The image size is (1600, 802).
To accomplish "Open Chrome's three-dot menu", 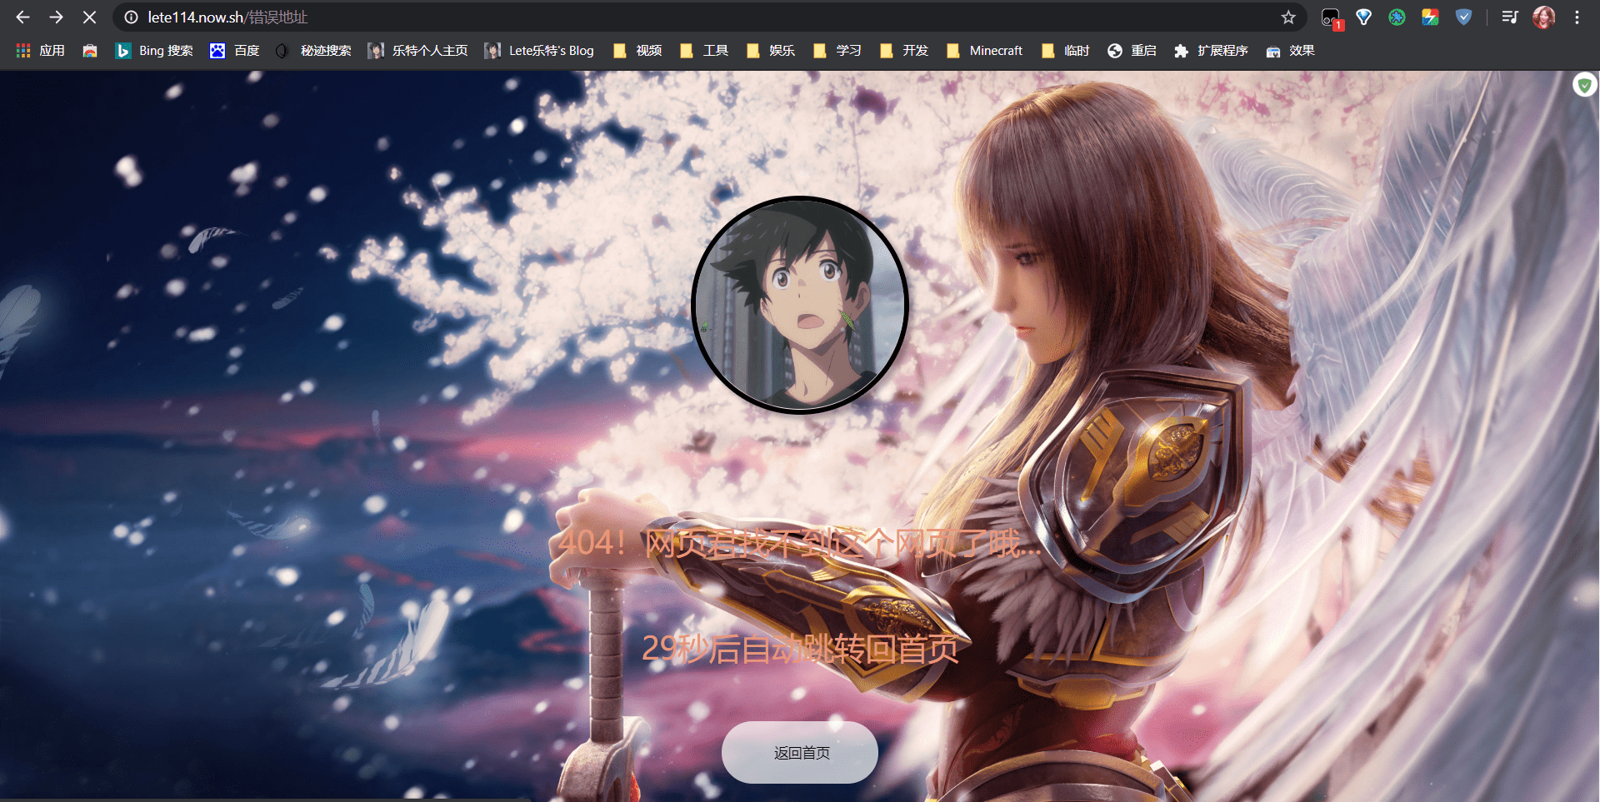I will 1577,17.
